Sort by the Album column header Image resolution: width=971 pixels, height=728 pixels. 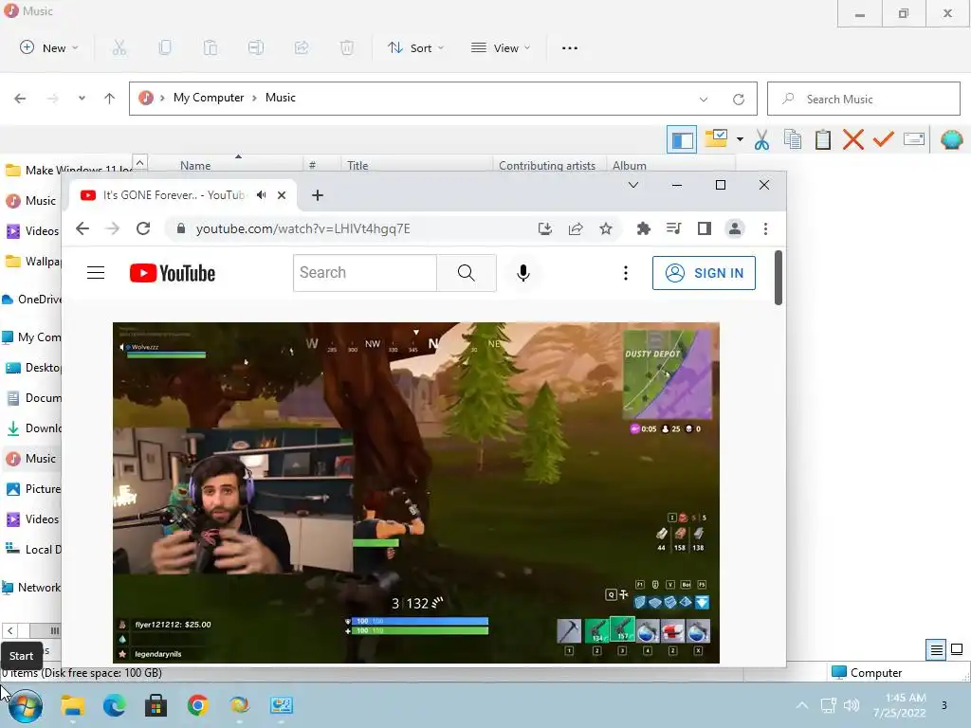(x=630, y=165)
